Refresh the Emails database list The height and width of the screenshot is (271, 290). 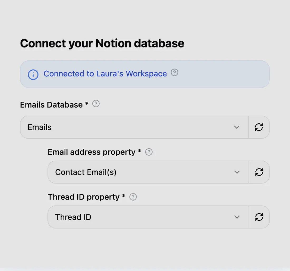coord(259,127)
